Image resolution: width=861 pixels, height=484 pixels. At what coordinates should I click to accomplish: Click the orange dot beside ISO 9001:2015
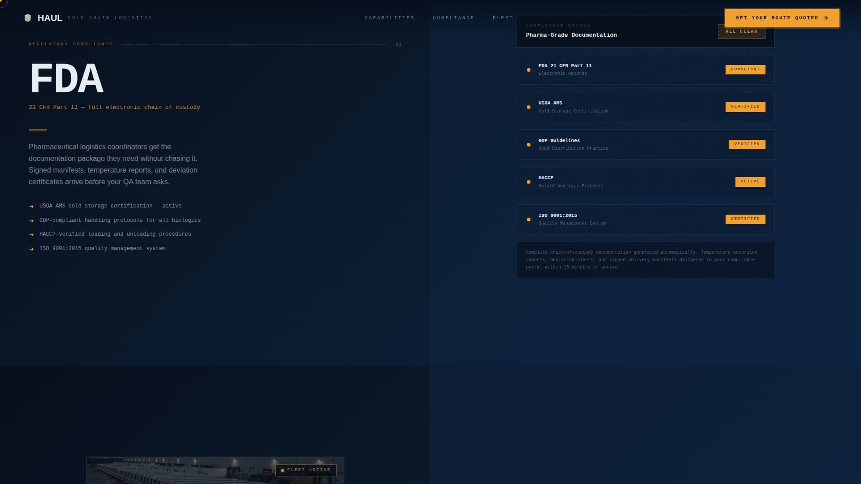(529, 220)
